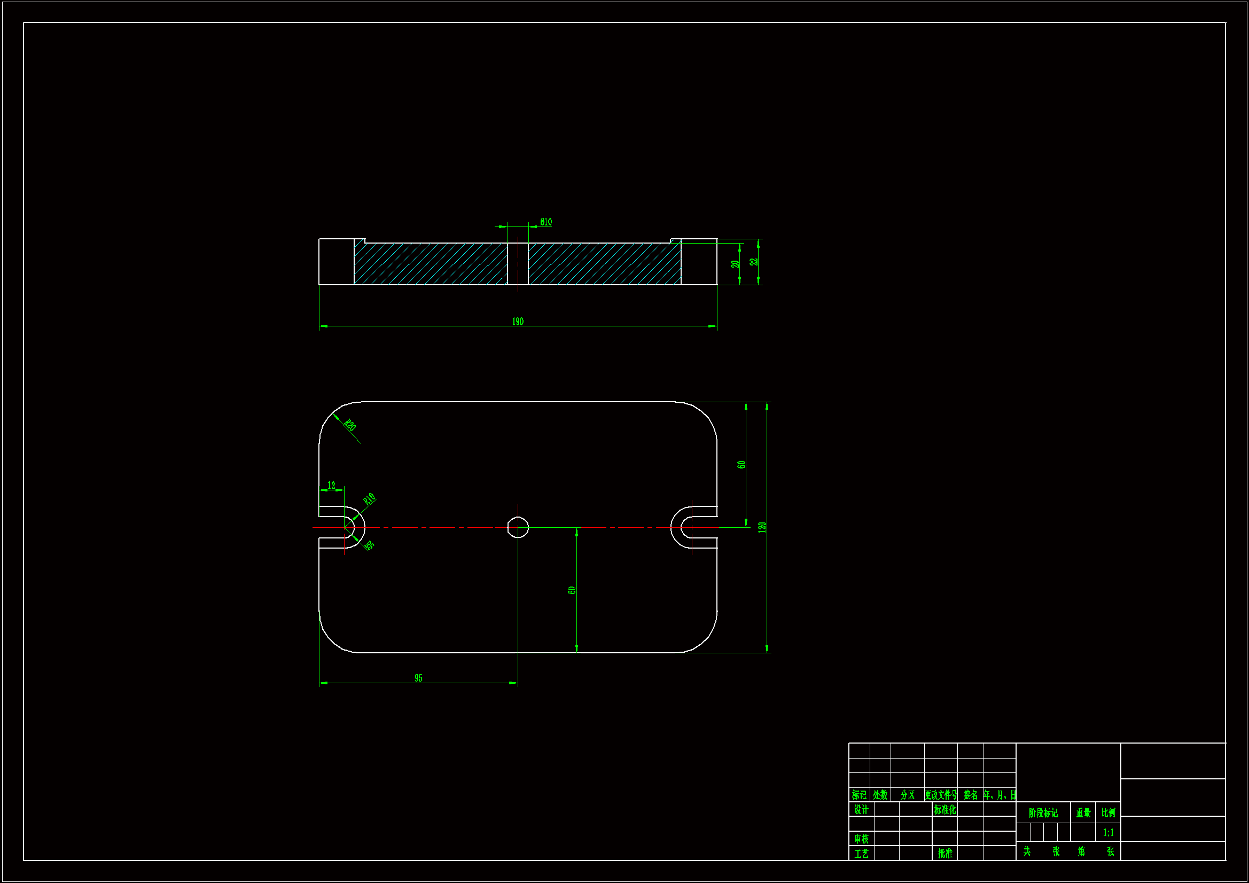Click the 批准 approval cell label
This screenshot has height=883, width=1249.
point(945,854)
